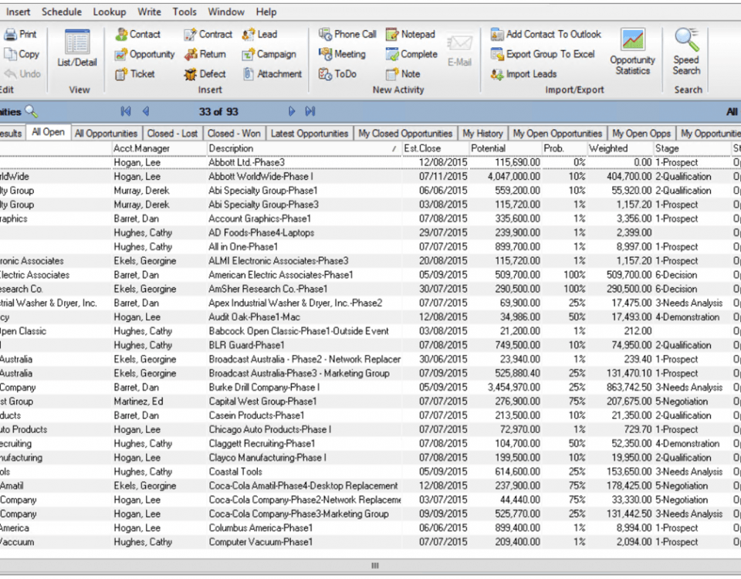
Task: Sort by the Potential column header
Action: click(505, 148)
